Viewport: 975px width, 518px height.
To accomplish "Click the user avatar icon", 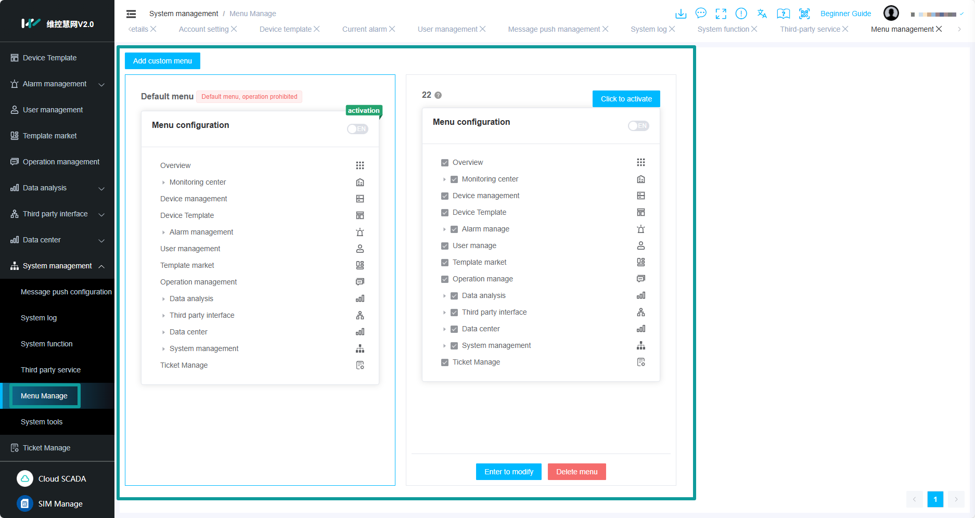I will pos(891,14).
